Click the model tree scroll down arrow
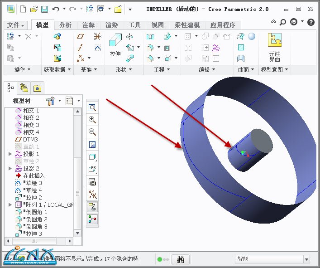Image resolution: width=320 pixels, height=268 pixels. (x=77, y=233)
